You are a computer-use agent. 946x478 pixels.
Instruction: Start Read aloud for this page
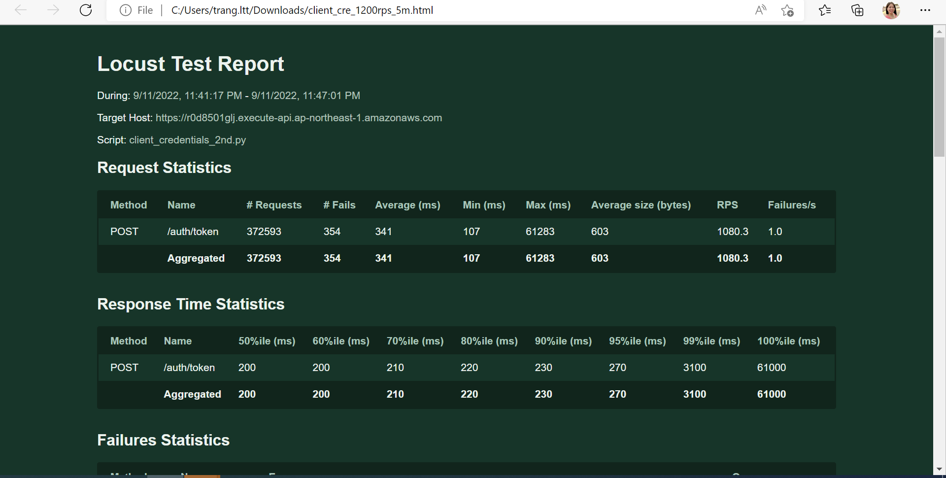coord(761,10)
